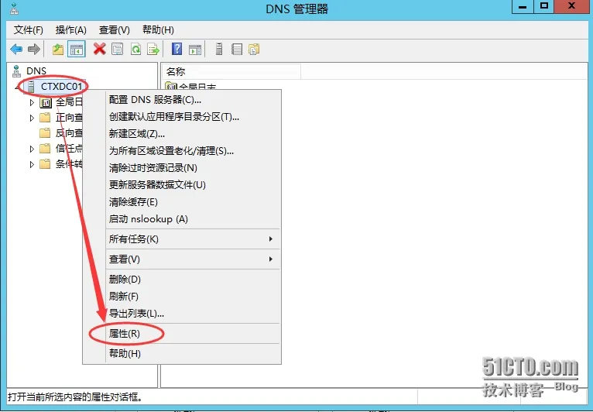This screenshot has width=593, height=412.
Task: Click the Up one level folder icon
Action: 58,50
